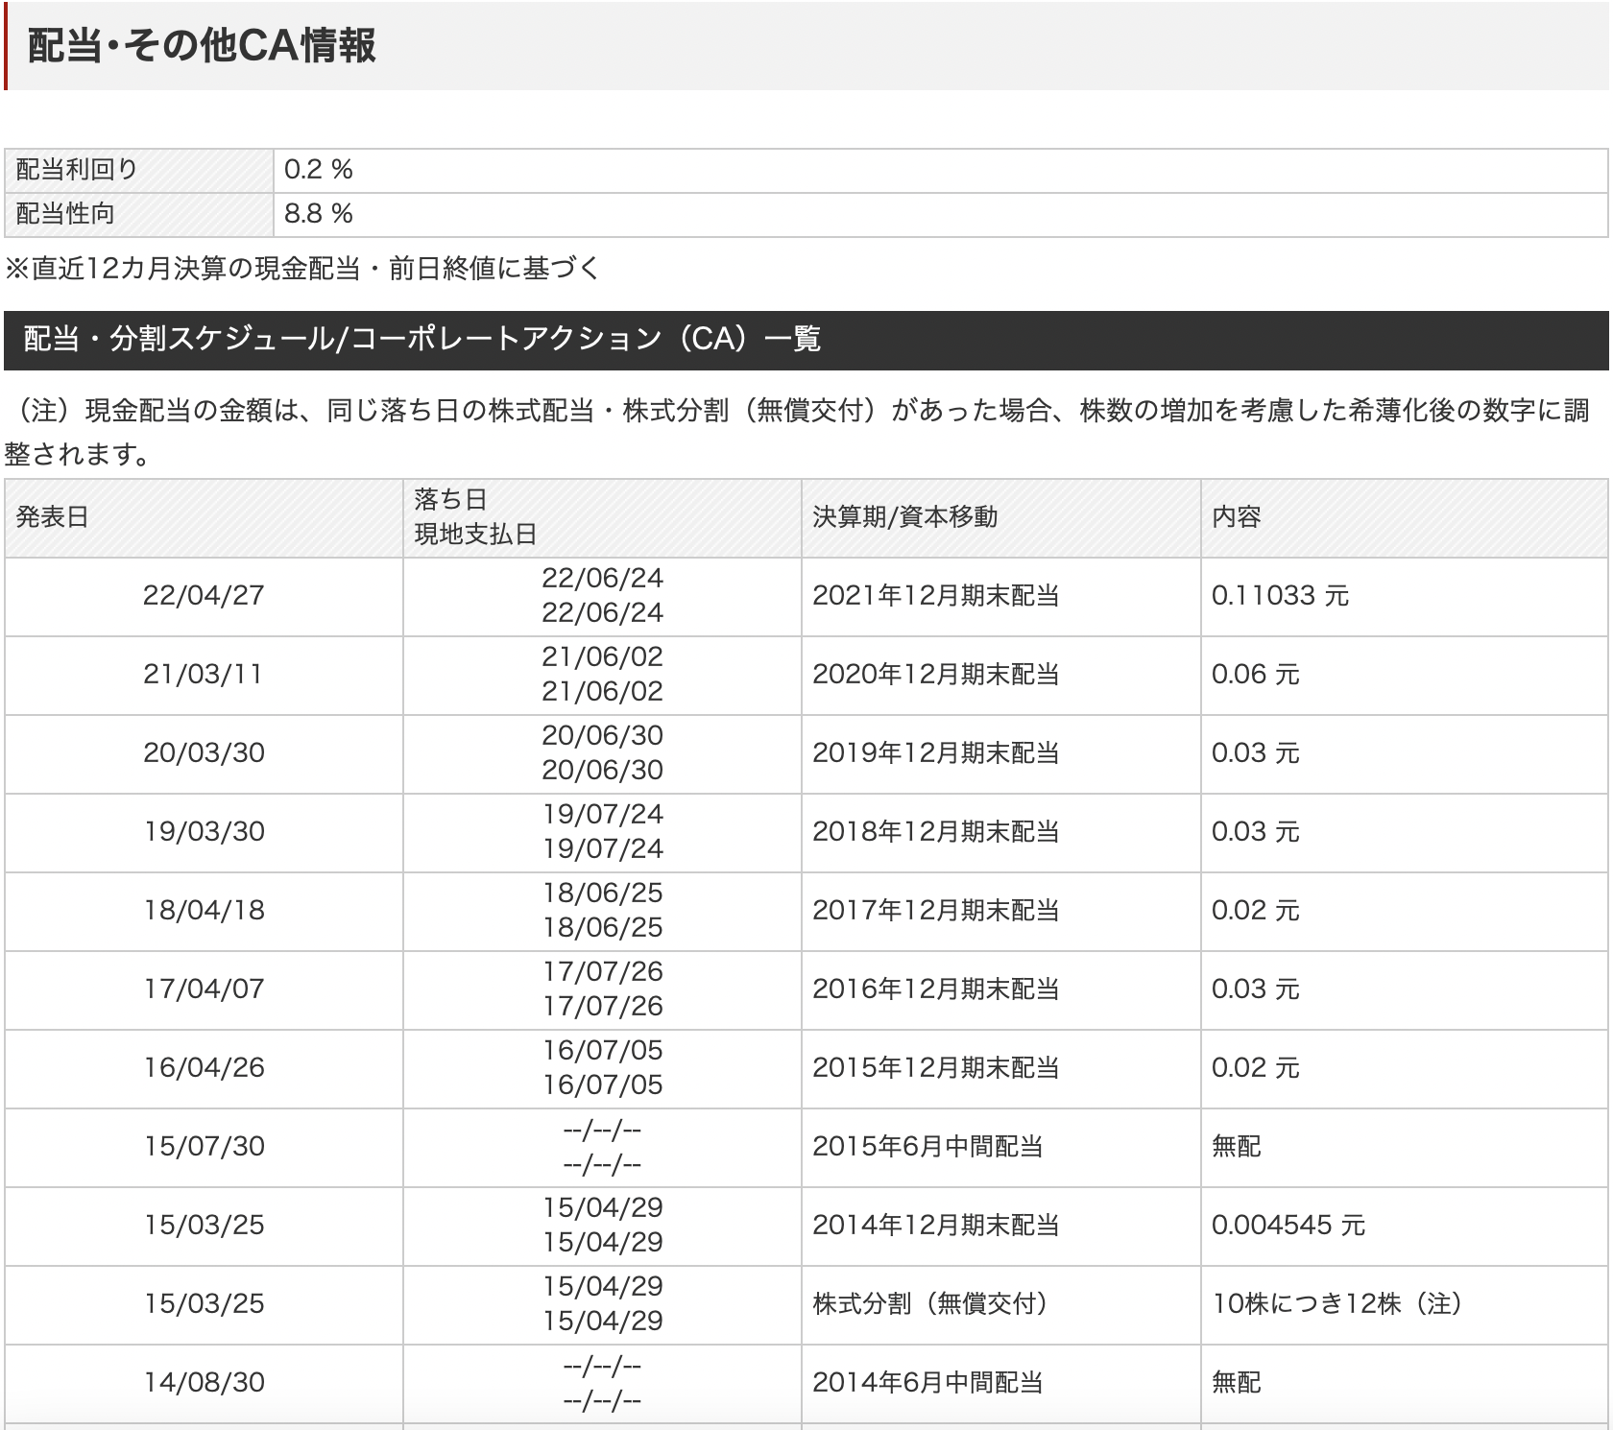1613x1430 pixels.
Task: Click the ※直近12カ月決算 footnote text
Action: 302,269
